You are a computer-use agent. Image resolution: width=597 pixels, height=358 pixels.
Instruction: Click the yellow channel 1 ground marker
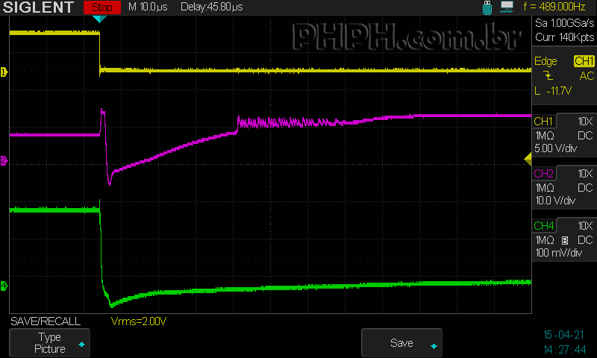pyautogui.click(x=4, y=72)
